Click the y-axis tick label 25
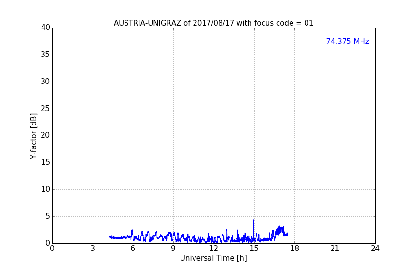The width and height of the screenshot is (417, 278). pos(45,108)
